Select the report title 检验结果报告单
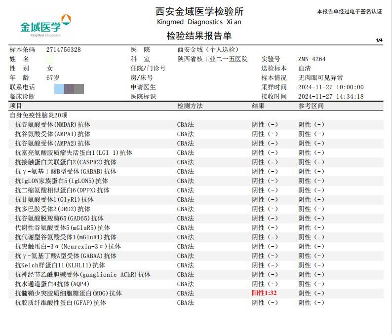 click(199, 36)
